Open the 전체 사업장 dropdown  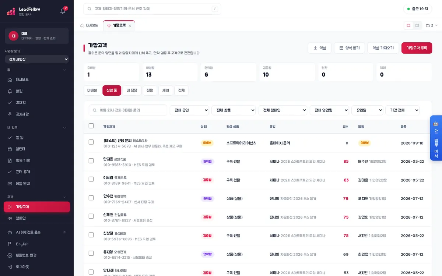[37, 59]
